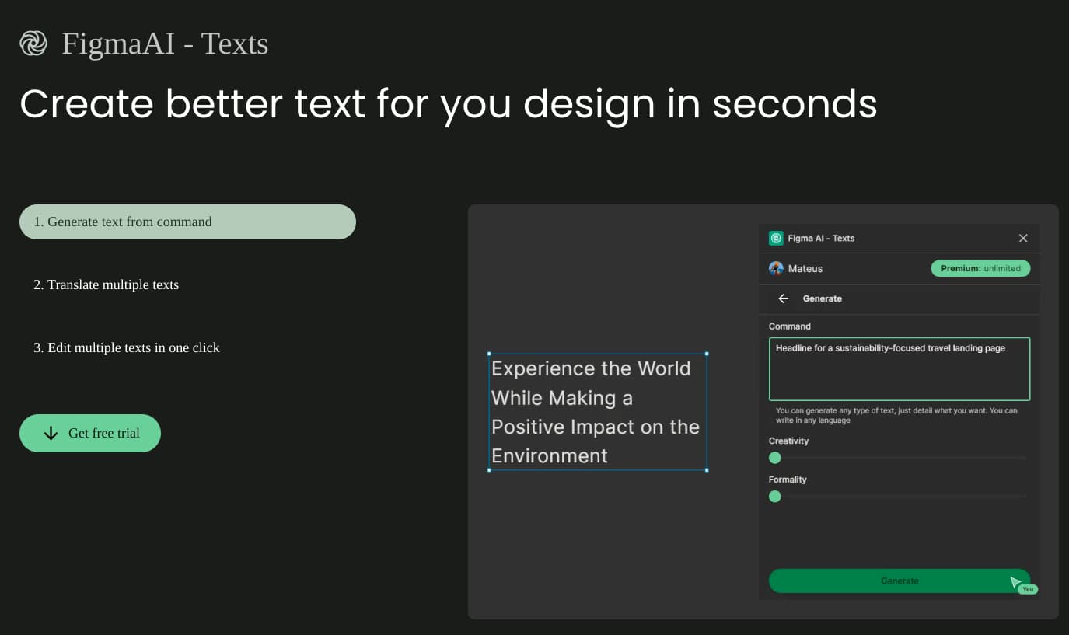Click the cursor arrow icon near Generate button
This screenshot has width=1069, height=635.
pyautogui.click(x=1016, y=582)
